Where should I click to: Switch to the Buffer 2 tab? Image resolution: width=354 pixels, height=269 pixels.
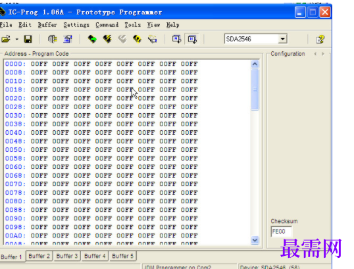(39, 256)
